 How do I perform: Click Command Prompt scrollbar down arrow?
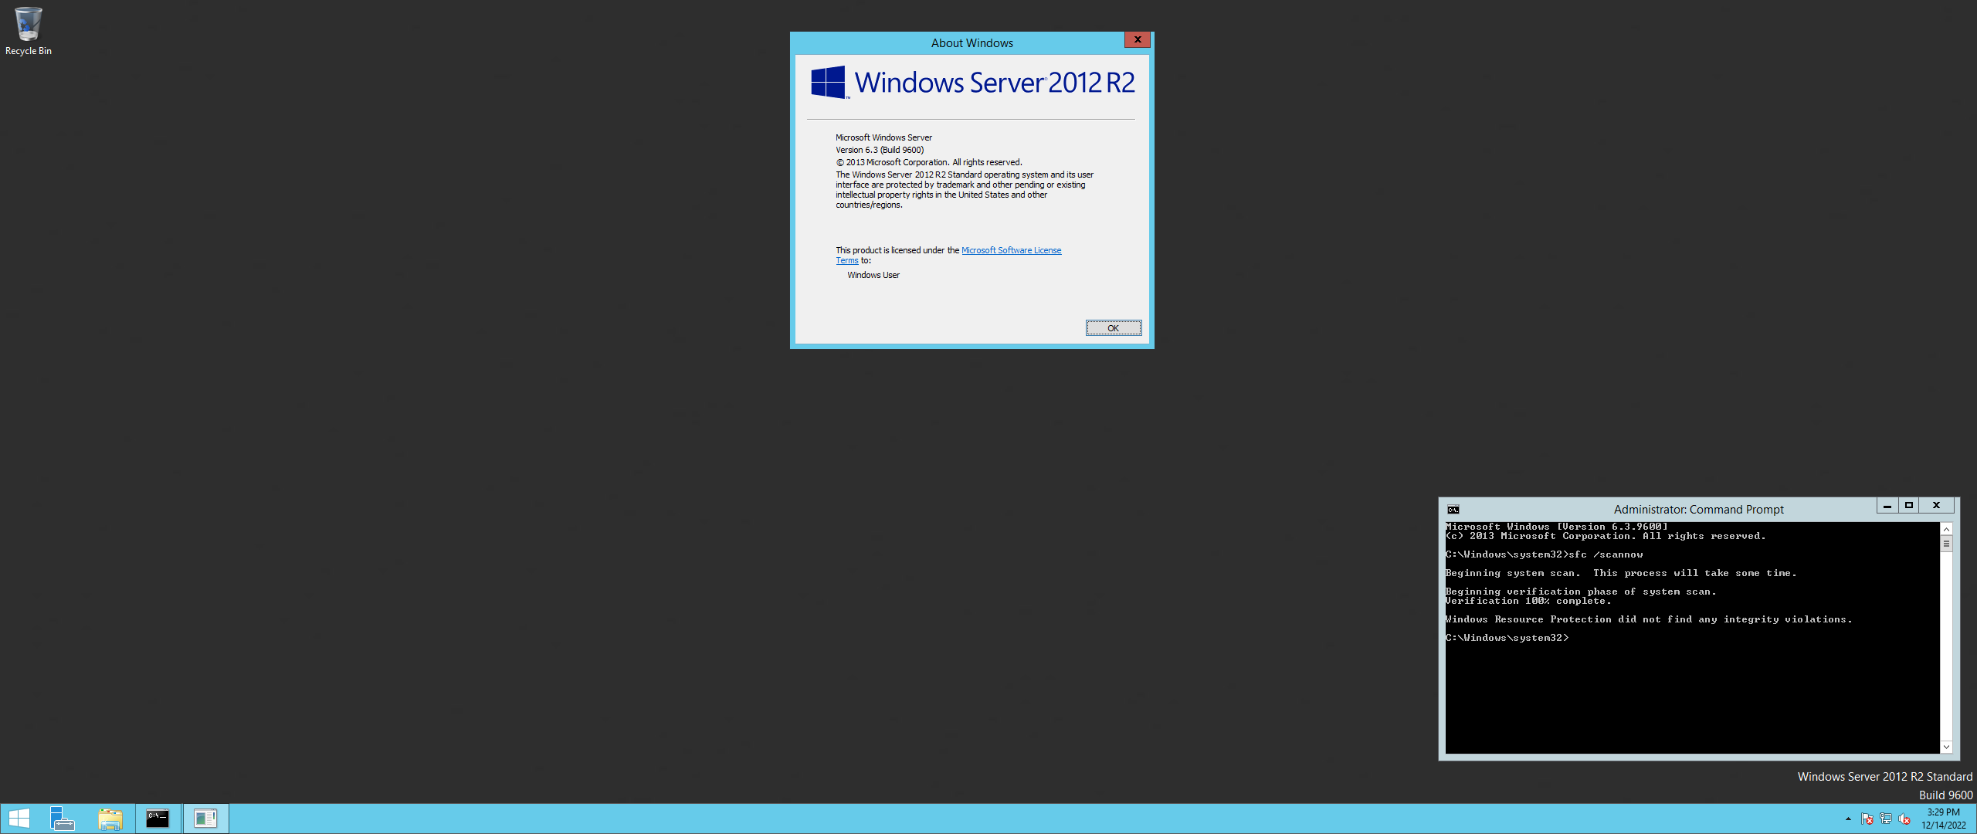click(x=1947, y=747)
